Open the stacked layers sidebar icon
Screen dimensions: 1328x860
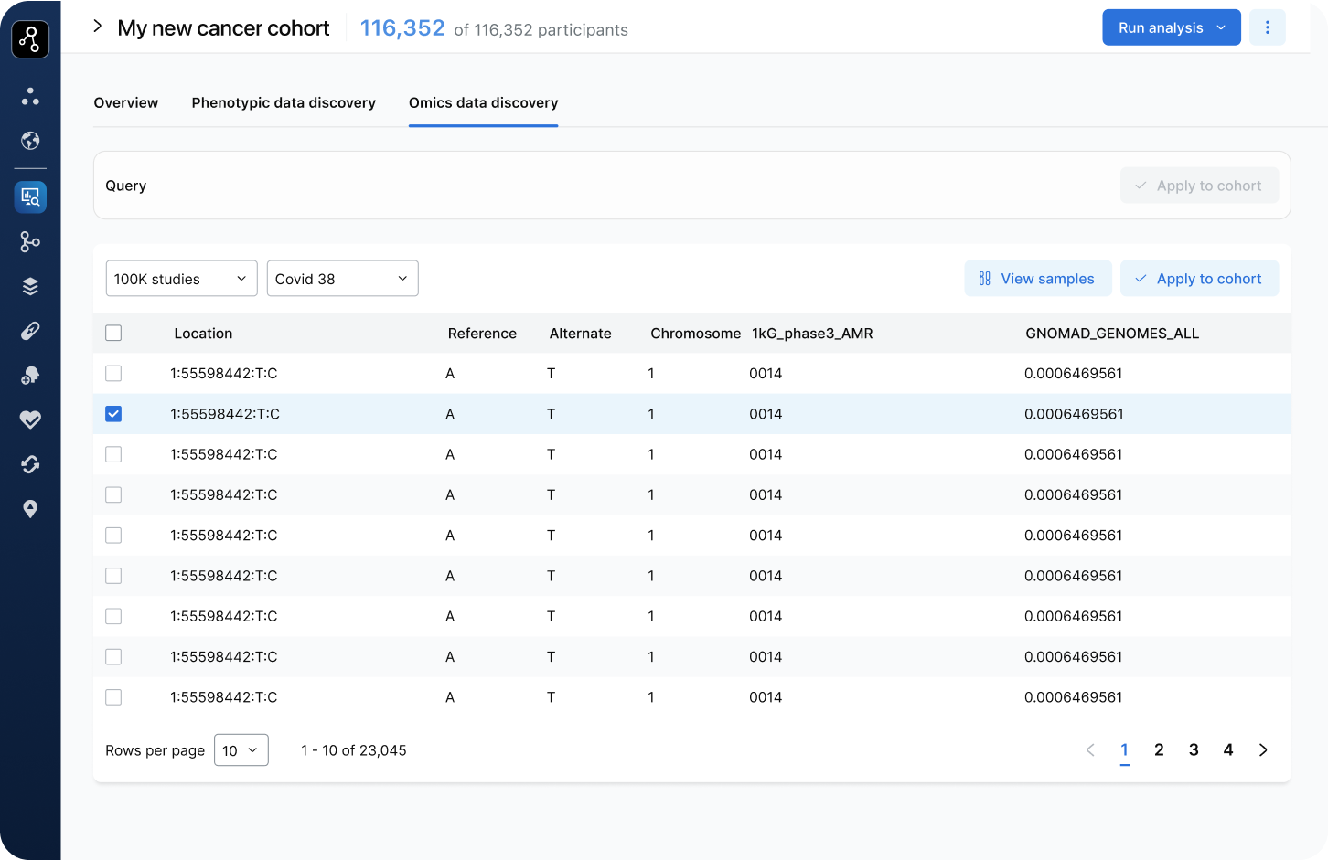[30, 286]
